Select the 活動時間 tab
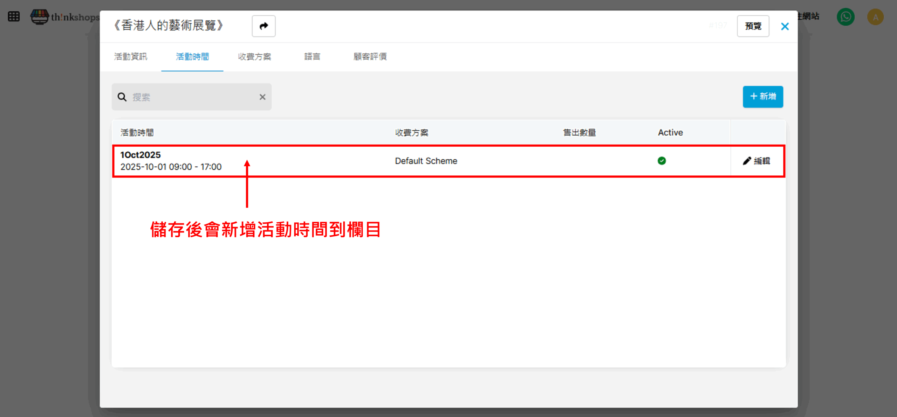 192,57
